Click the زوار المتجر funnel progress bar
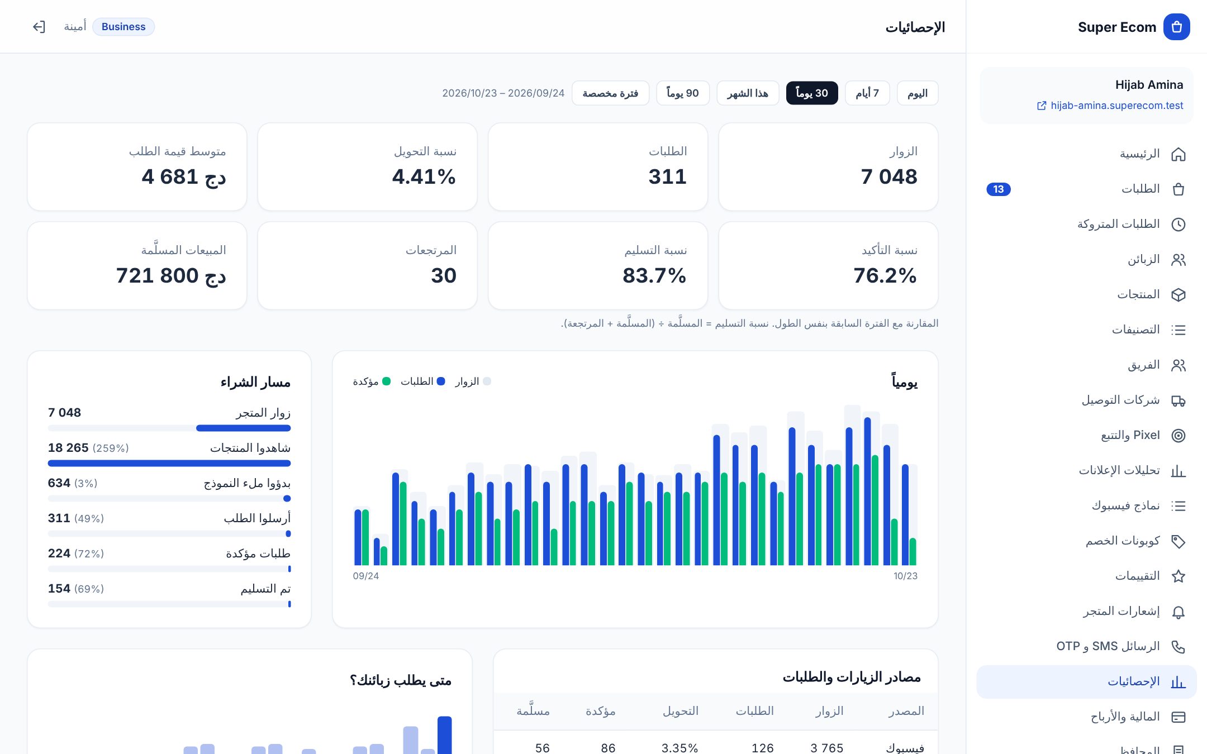This screenshot has width=1207, height=754. (169, 428)
